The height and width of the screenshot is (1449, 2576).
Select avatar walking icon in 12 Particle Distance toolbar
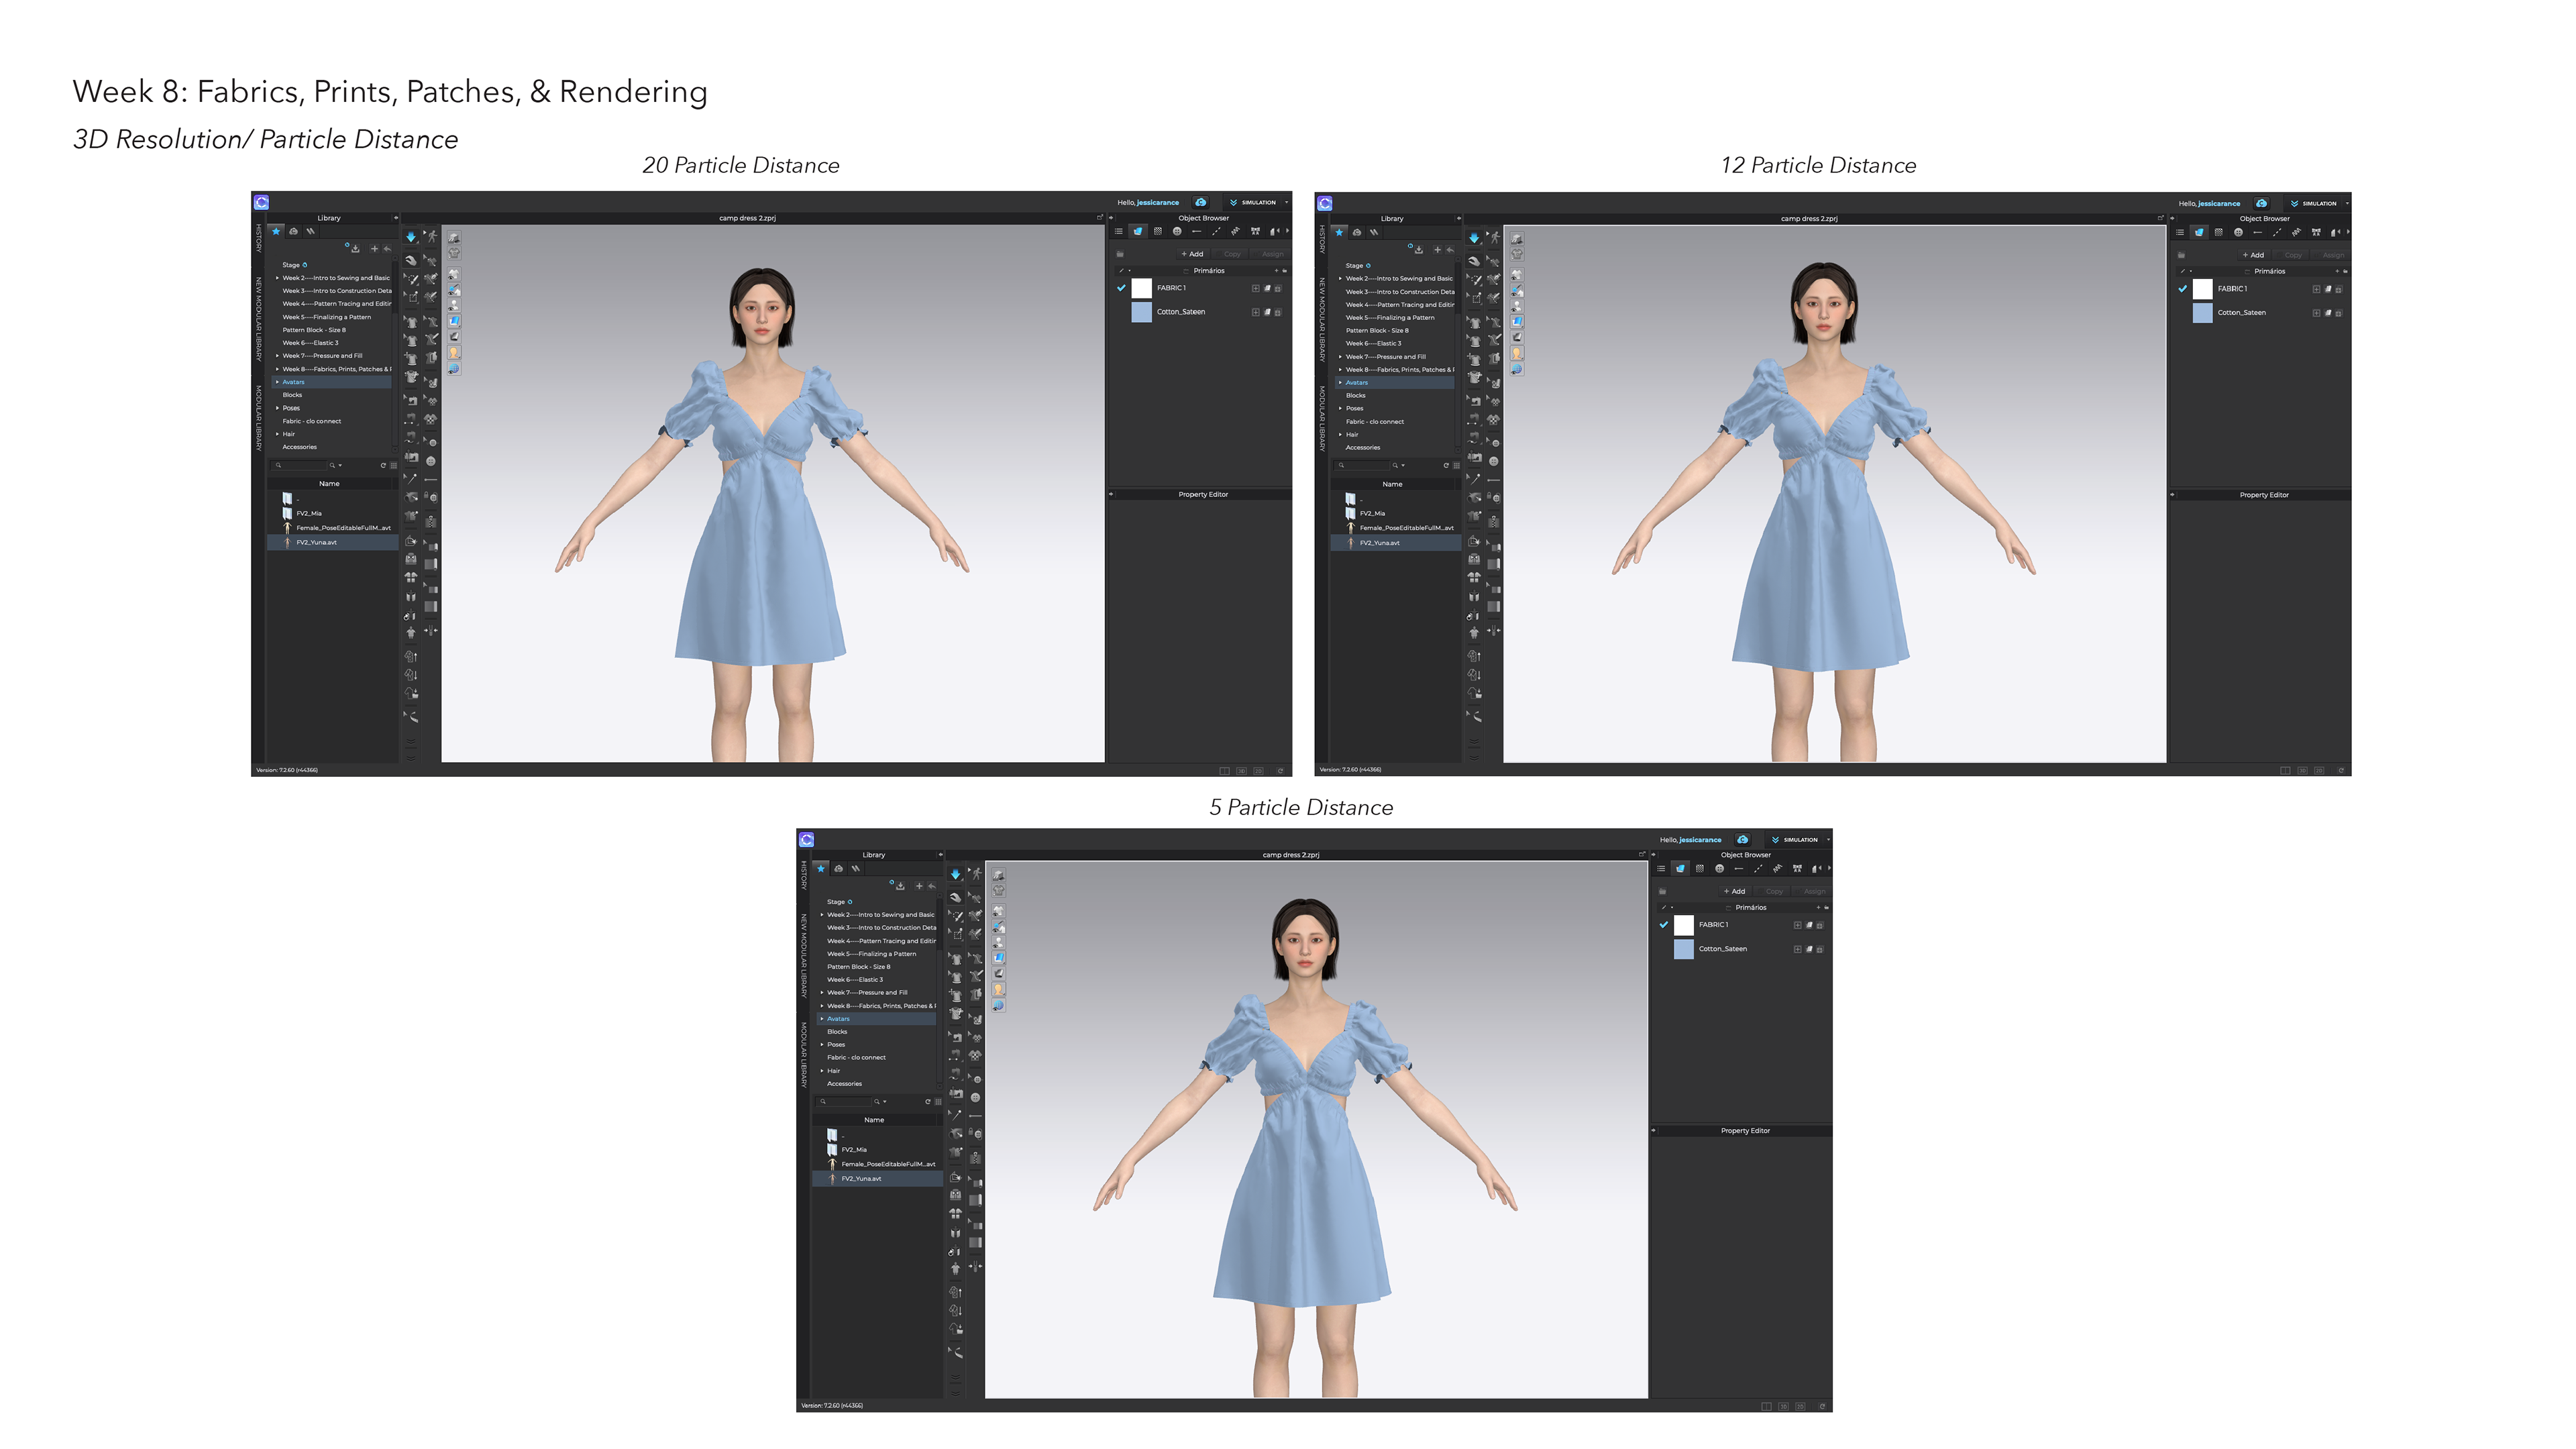pyautogui.click(x=1495, y=238)
